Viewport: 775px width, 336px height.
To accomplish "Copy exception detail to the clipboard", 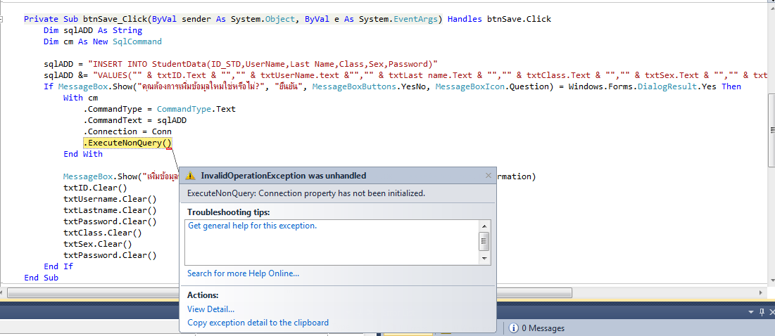I will click(258, 323).
